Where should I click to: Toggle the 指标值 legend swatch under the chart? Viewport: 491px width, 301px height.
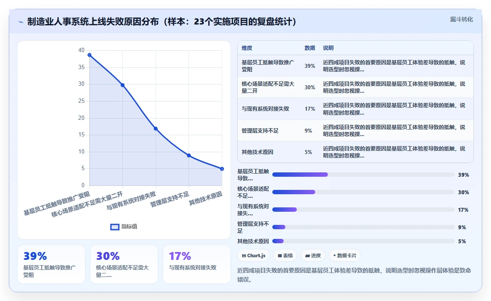coord(114,227)
